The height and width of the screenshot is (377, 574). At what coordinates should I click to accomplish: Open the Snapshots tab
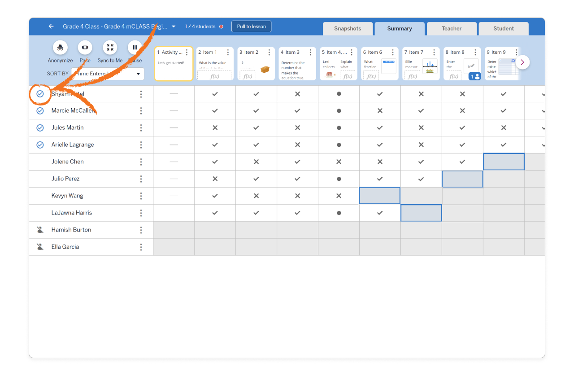pos(348,28)
